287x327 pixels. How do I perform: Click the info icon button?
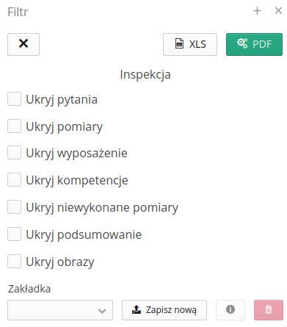[230, 310]
